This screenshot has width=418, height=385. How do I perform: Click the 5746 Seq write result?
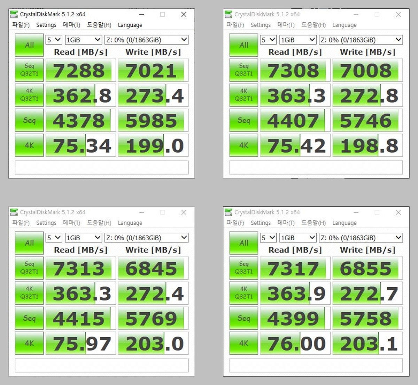click(368, 120)
